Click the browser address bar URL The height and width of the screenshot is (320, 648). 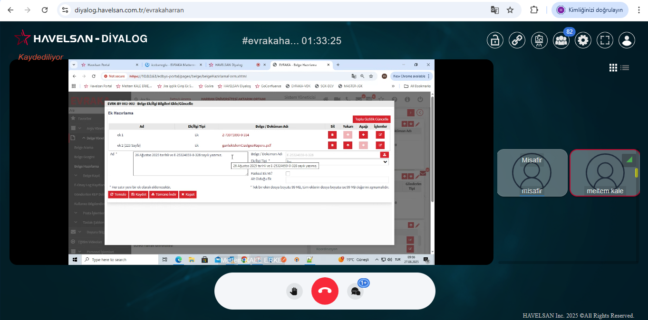(x=129, y=10)
